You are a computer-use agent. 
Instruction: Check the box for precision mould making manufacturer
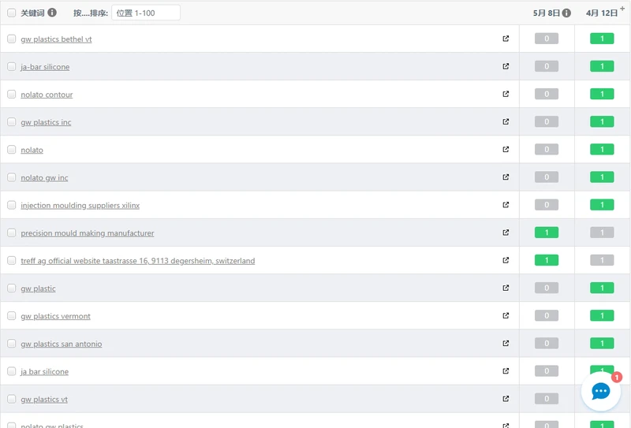(12, 233)
